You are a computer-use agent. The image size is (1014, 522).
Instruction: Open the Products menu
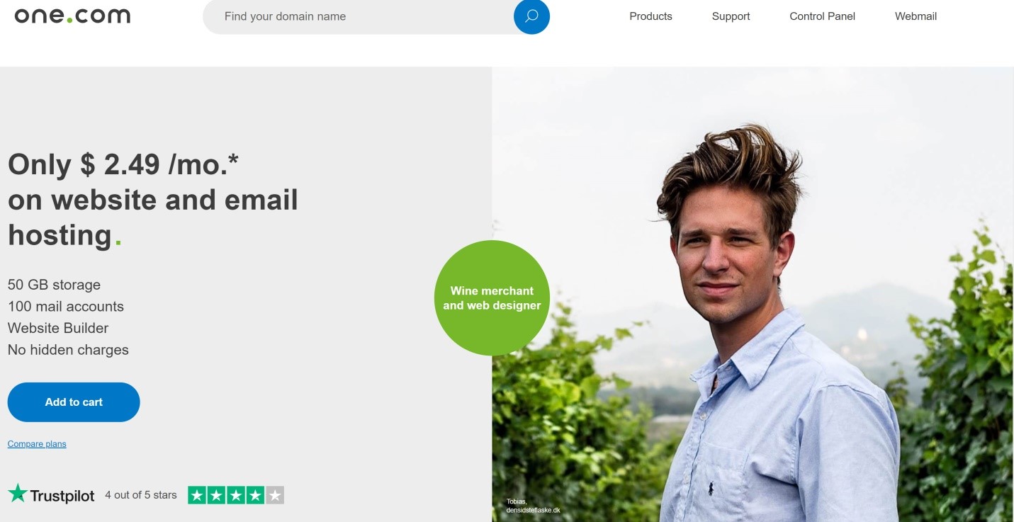coord(650,16)
